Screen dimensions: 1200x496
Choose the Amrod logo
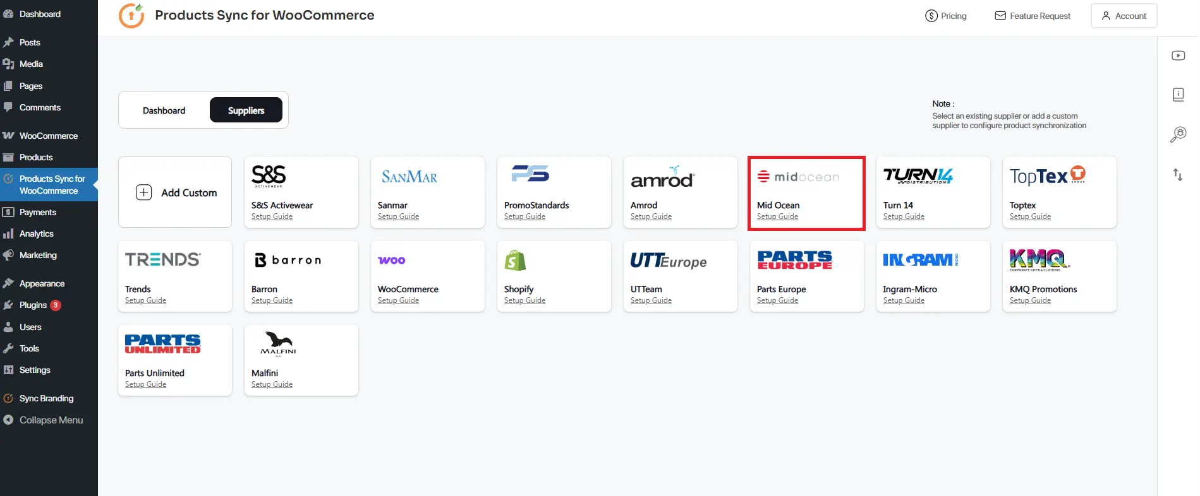(662, 177)
